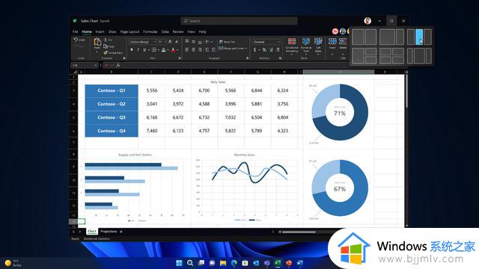Toggle Wrap Text
The width and height of the screenshot is (479, 269).
point(227,42)
